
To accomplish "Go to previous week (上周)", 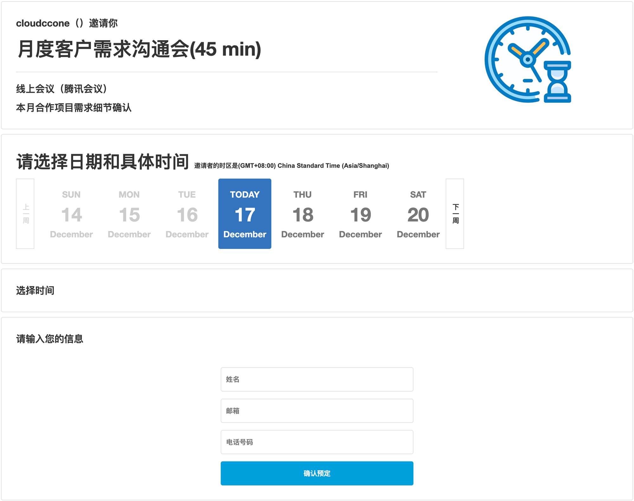I will [x=25, y=214].
